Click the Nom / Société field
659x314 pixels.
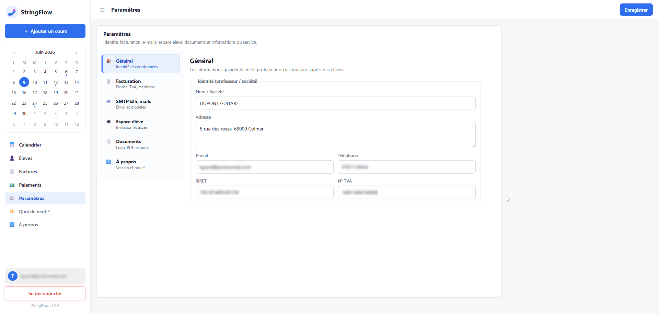pyautogui.click(x=335, y=103)
